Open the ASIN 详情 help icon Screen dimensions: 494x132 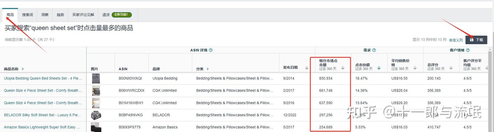point(211,50)
